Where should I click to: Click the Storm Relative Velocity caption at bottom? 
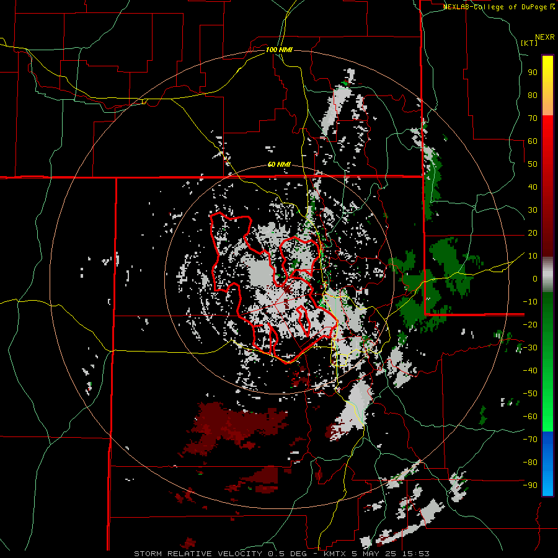281,554
